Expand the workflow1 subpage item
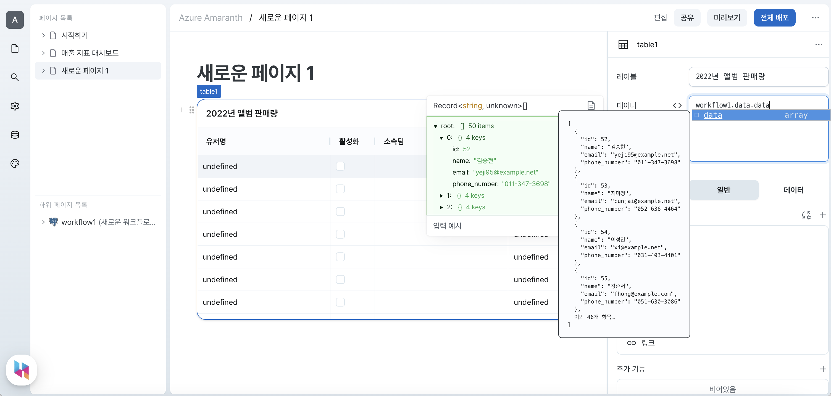 pyautogui.click(x=43, y=222)
